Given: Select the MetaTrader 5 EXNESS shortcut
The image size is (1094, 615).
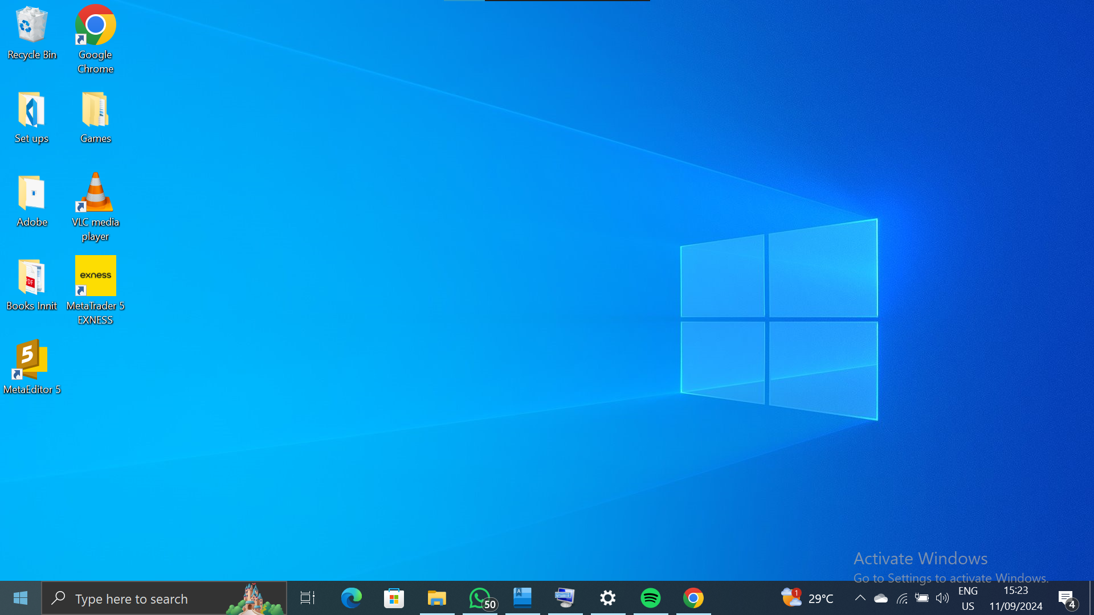Looking at the screenshot, I should click(95, 290).
